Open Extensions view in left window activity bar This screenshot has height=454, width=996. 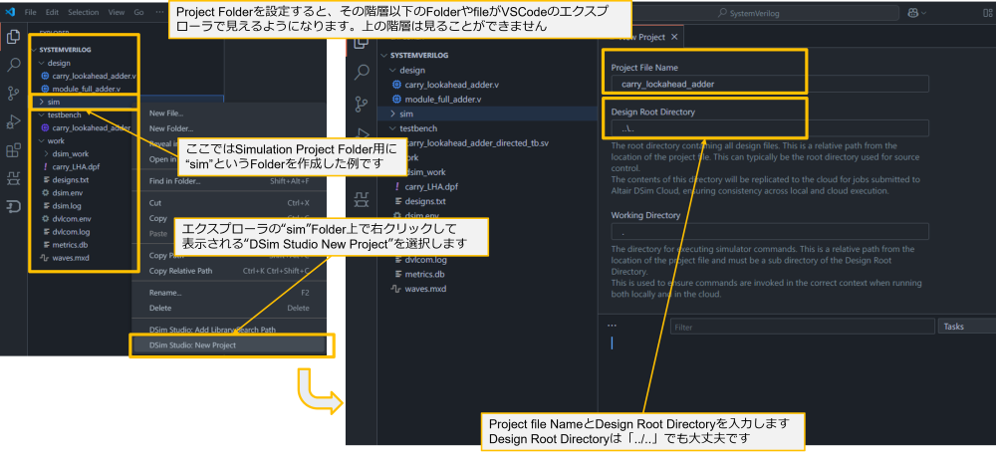pyautogui.click(x=13, y=150)
